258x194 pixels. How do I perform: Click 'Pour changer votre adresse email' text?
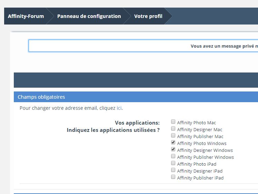pos(59,108)
